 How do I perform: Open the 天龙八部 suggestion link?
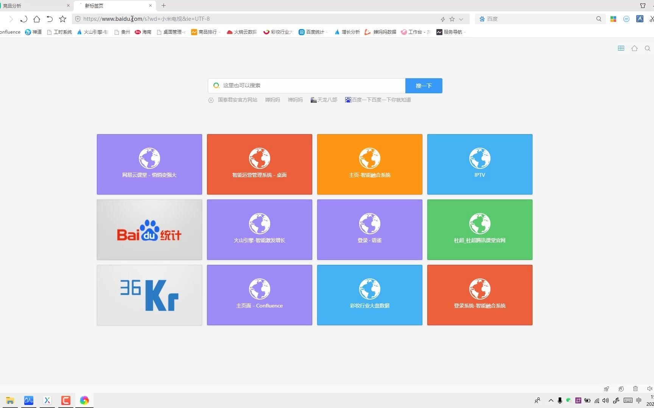[324, 100]
